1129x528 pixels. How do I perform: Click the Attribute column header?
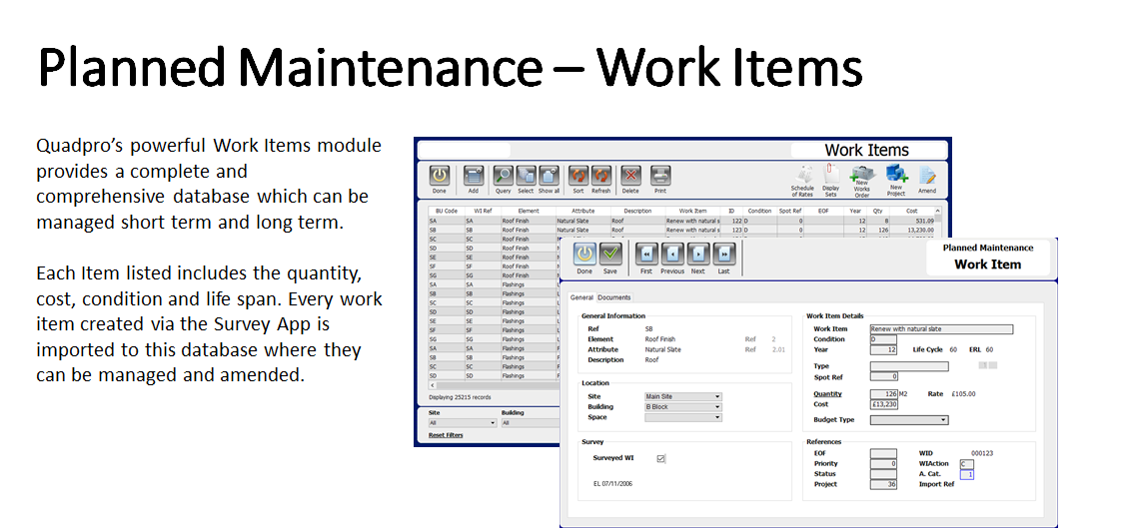[583, 212]
